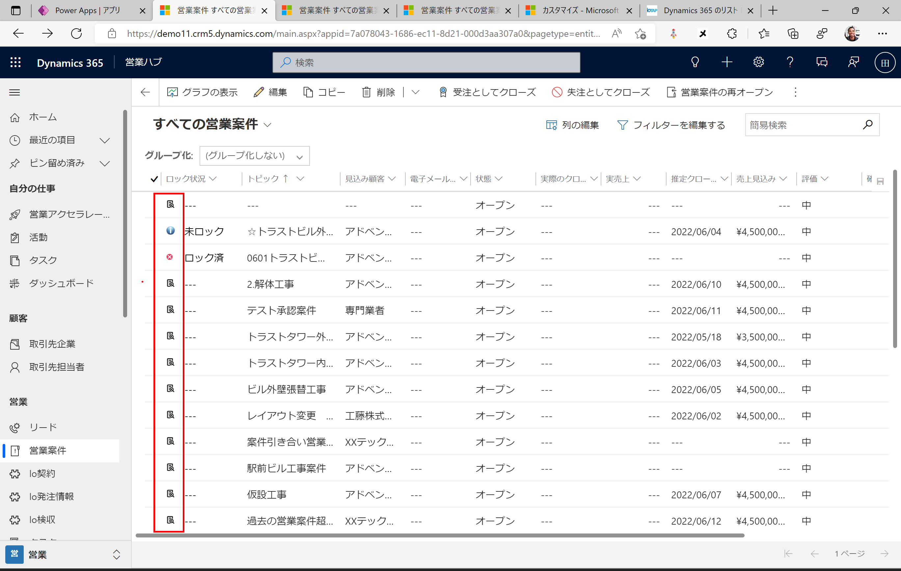Click the horizontal scrollbar below the grid
Image resolution: width=901 pixels, height=571 pixels.
(440, 535)
